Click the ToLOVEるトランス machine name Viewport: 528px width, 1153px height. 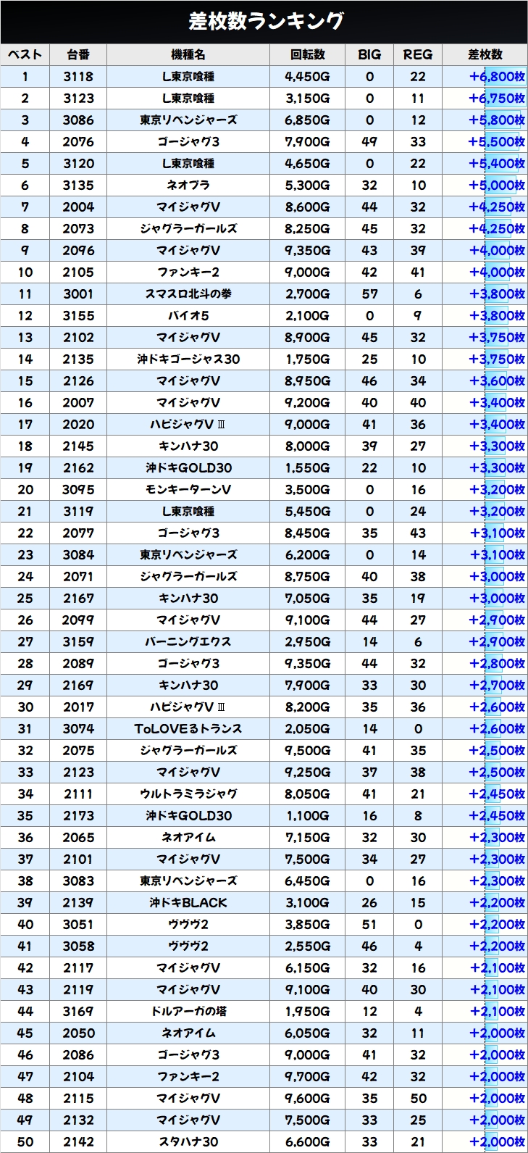coord(188,729)
